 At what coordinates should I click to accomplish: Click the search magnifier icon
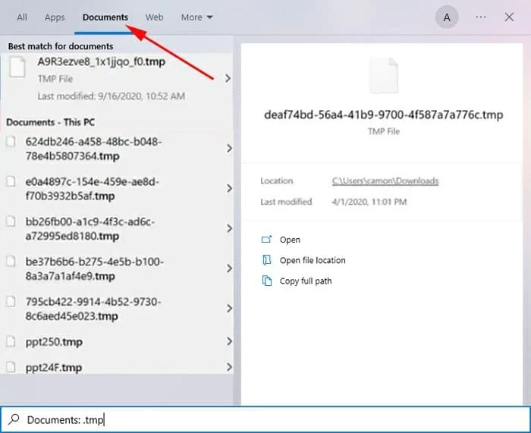tap(13, 419)
